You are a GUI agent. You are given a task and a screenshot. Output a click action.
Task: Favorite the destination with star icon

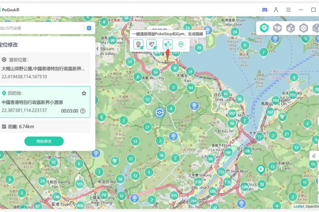(84, 94)
